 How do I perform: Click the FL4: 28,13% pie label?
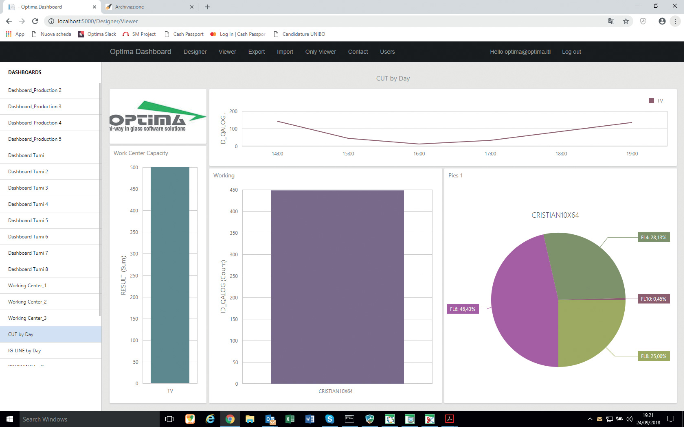coord(653,238)
